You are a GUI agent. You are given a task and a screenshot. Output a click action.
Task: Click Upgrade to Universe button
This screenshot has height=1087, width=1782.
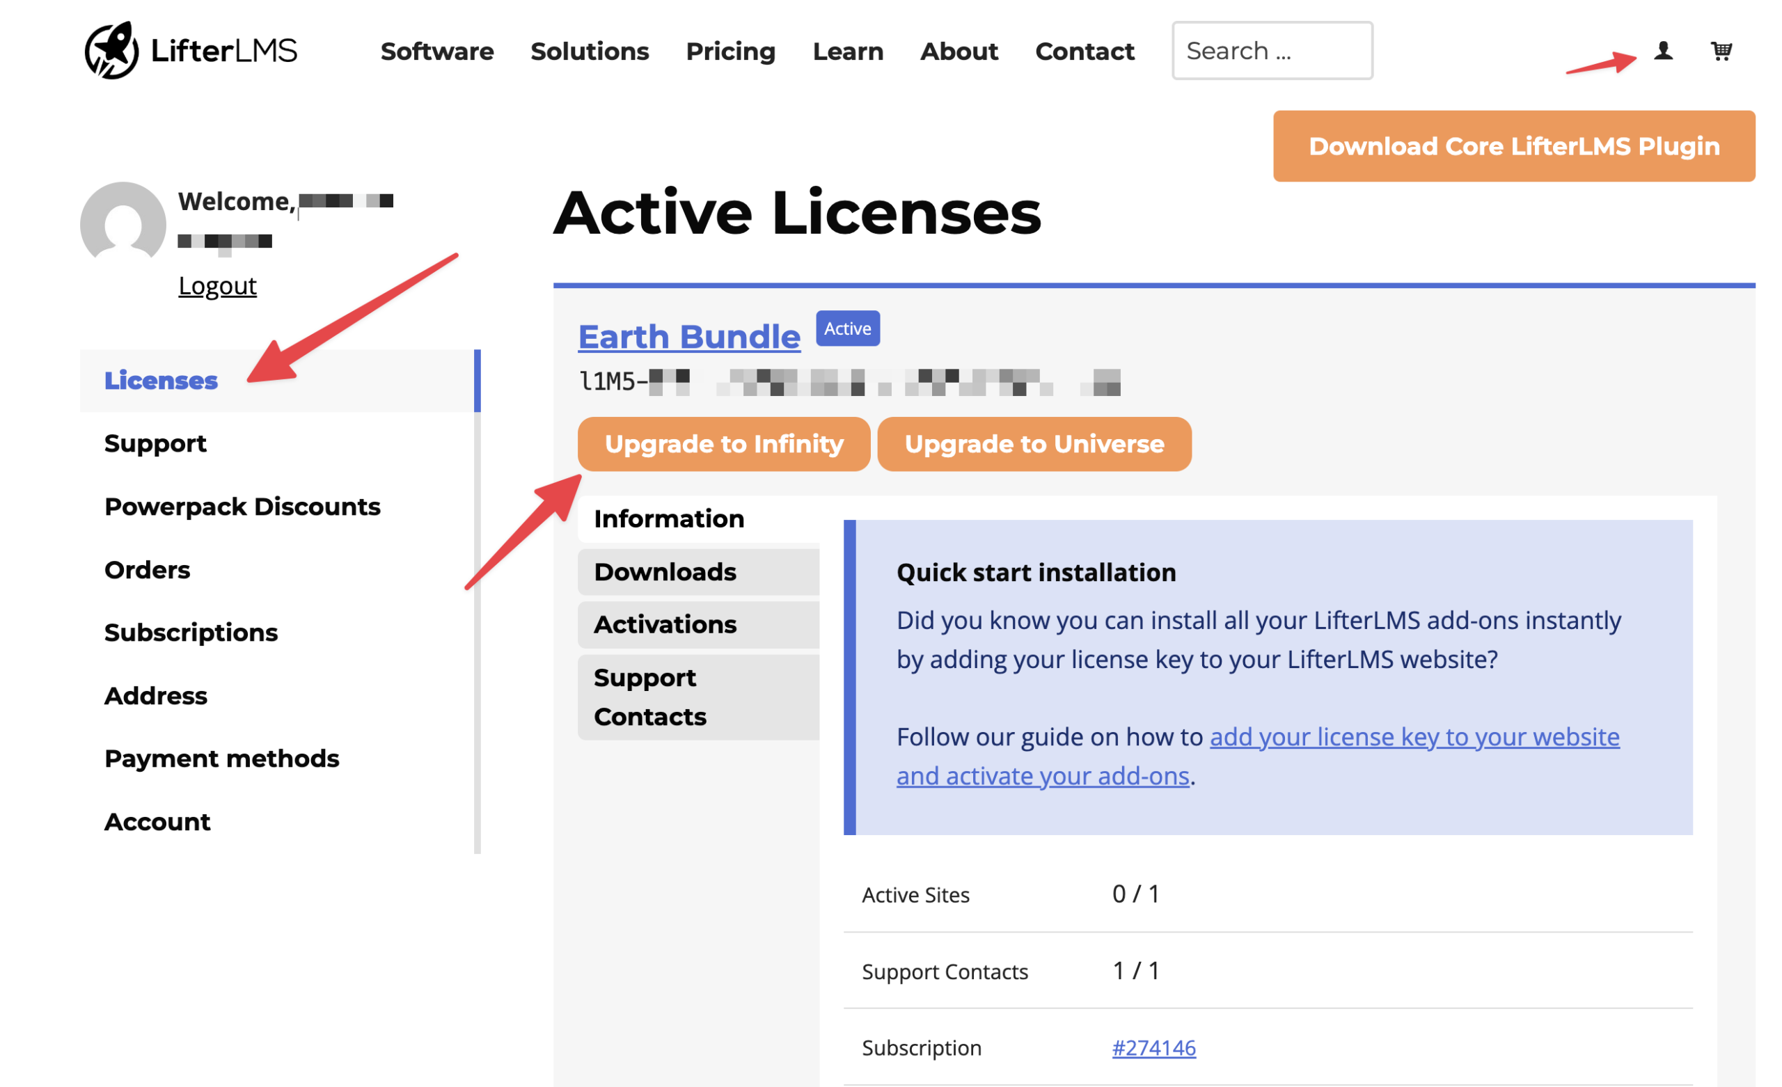[1034, 443]
